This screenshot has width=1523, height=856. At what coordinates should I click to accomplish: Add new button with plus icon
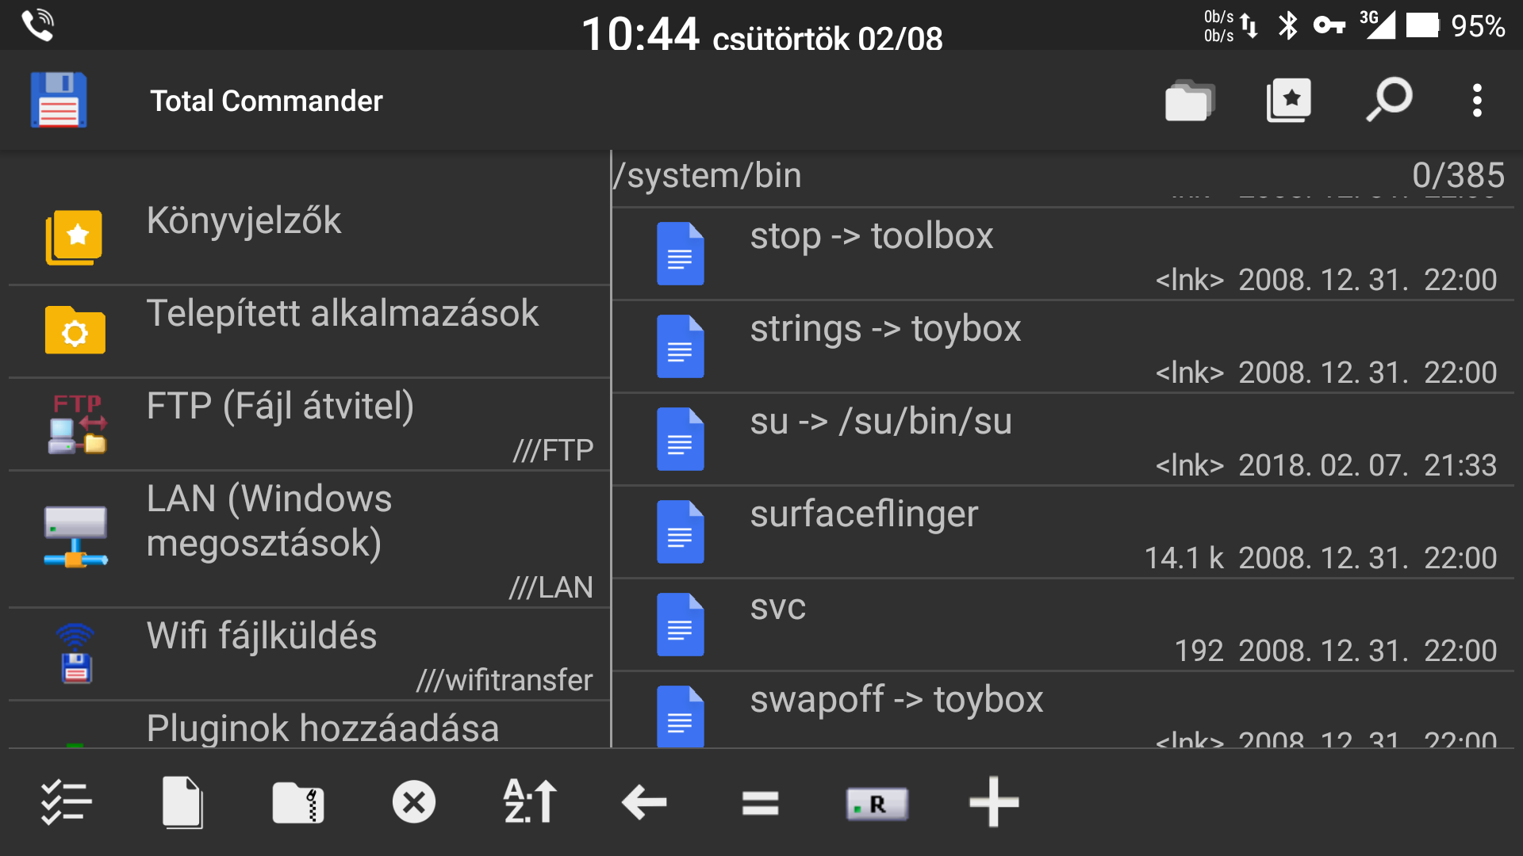point(993,802)
